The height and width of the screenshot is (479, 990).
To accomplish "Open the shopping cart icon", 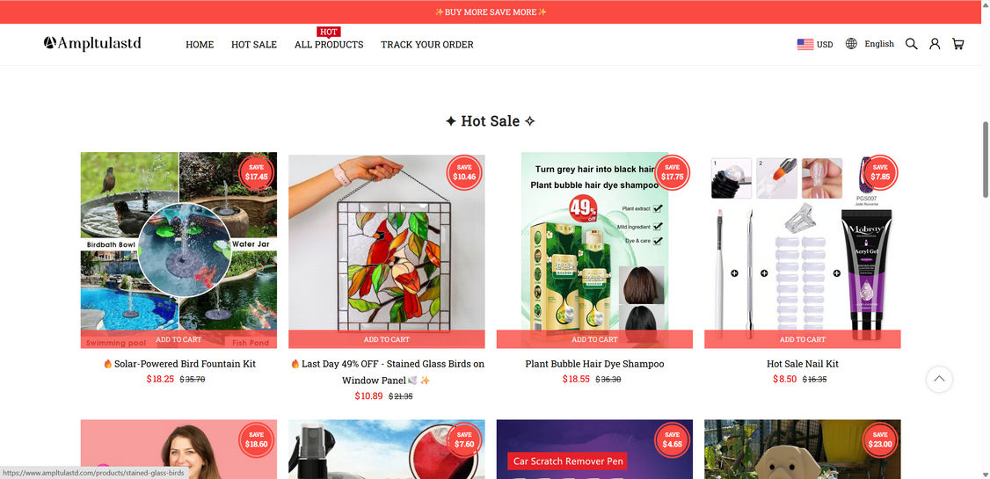I will (x=957, y=44).
